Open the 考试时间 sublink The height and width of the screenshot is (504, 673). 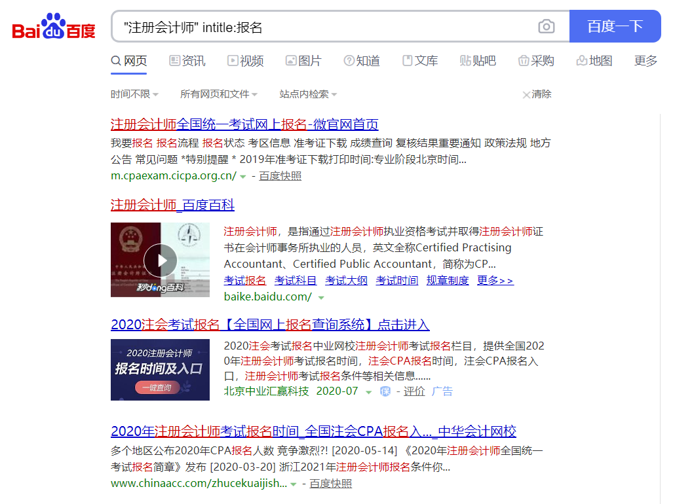click(396, 280)
